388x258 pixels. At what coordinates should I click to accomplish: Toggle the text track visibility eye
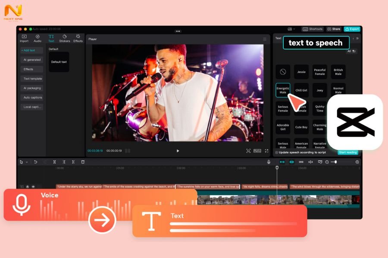(33, 187)
